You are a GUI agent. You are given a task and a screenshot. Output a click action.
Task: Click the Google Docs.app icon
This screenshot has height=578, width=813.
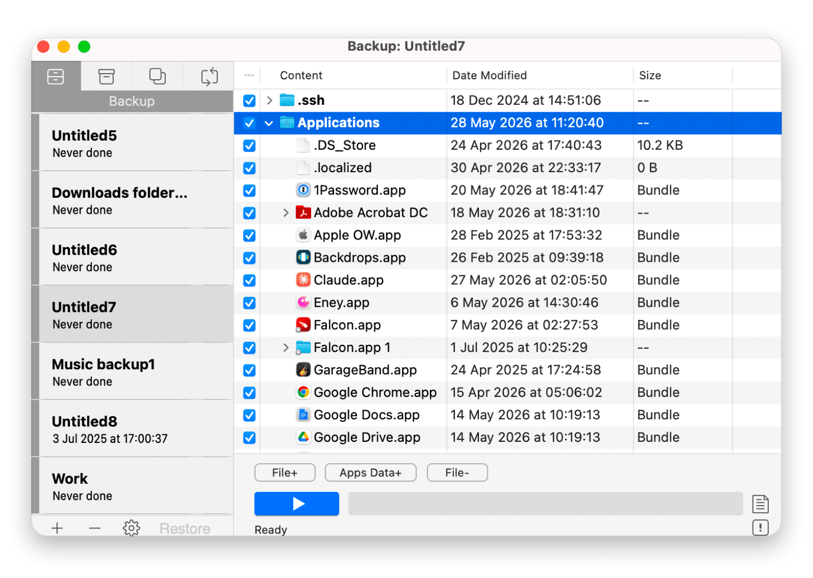tap(303, 414)
